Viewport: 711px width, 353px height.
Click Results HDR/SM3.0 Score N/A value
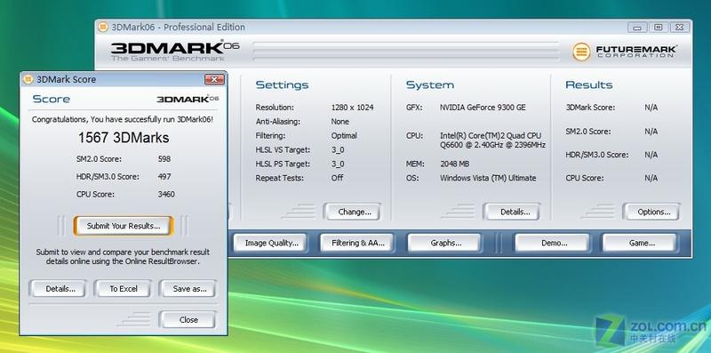651,155
